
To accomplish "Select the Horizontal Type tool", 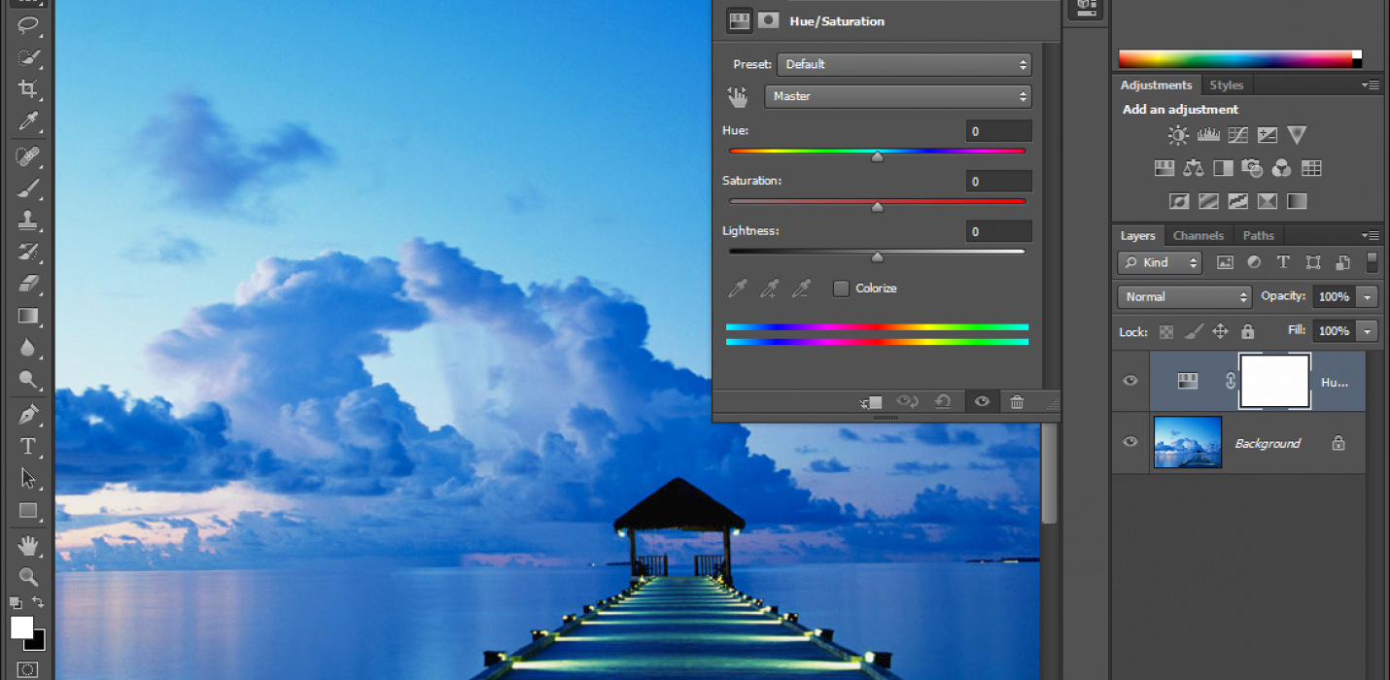I will [27, 446].
